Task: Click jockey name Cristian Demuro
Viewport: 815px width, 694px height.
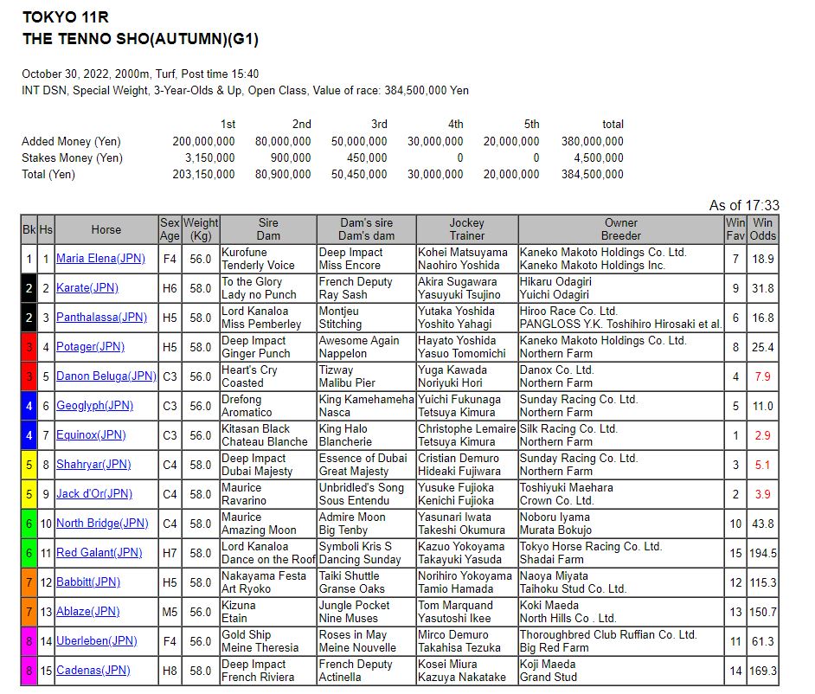Action: point(459,458)
